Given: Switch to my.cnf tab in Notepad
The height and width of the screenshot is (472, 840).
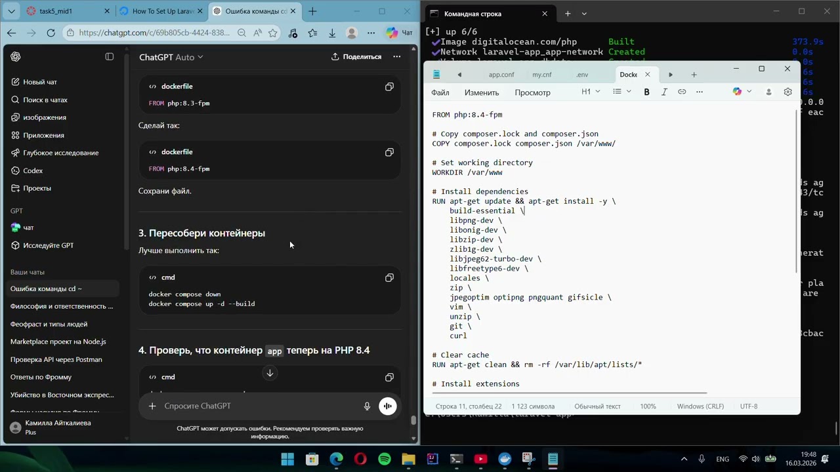Looking at the screenshot, I should pos(542,75).
